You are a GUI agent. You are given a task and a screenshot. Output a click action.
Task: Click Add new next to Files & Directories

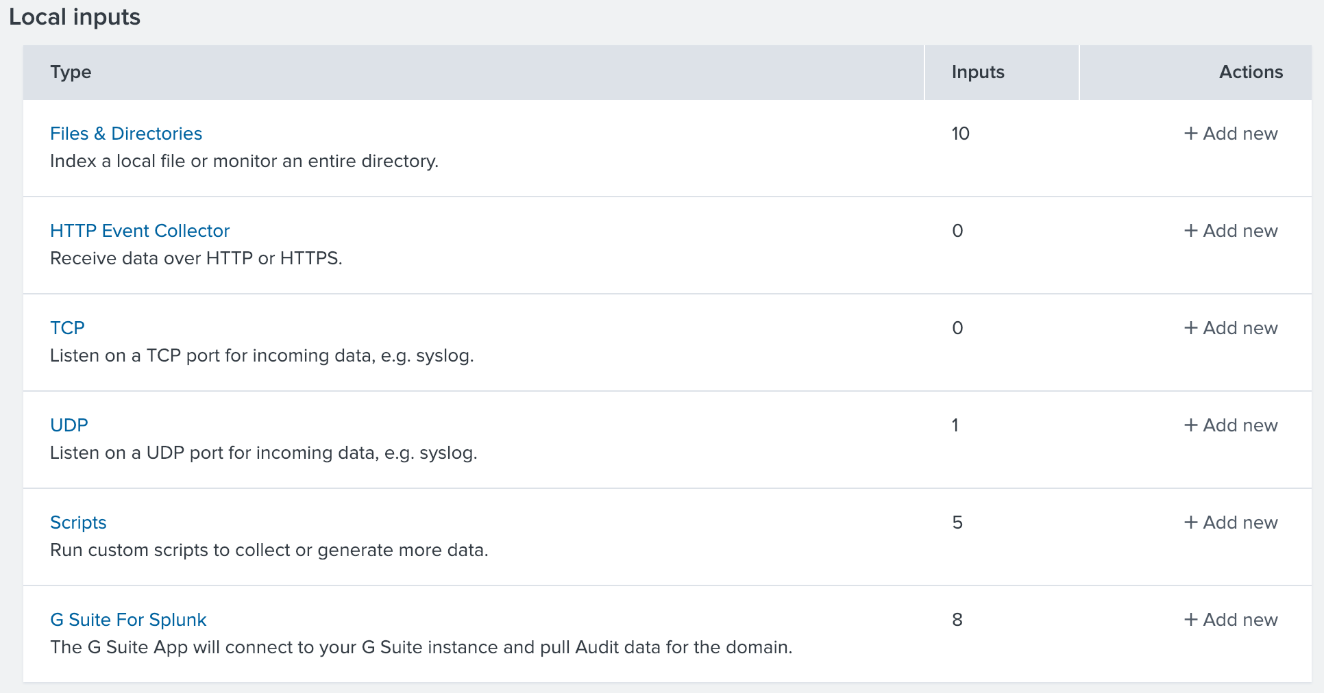1230,134
